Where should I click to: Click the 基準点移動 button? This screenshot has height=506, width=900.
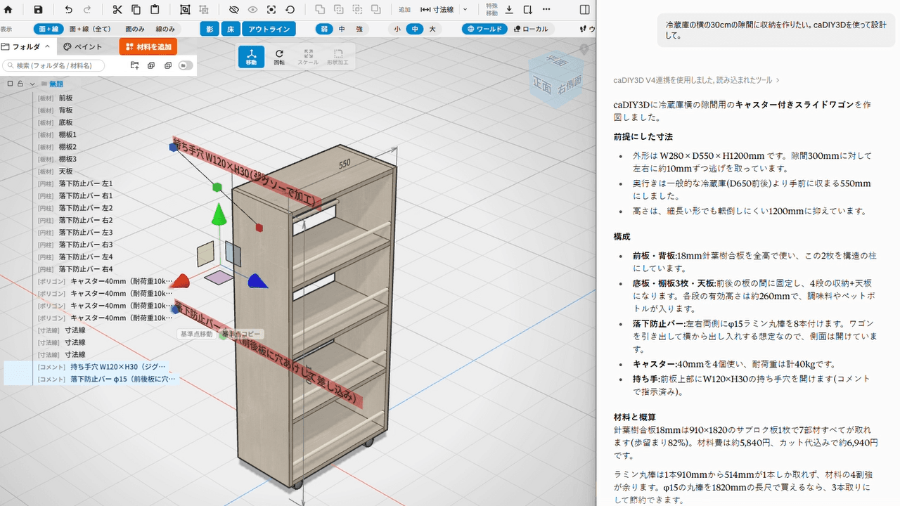[x=196, y=334]
